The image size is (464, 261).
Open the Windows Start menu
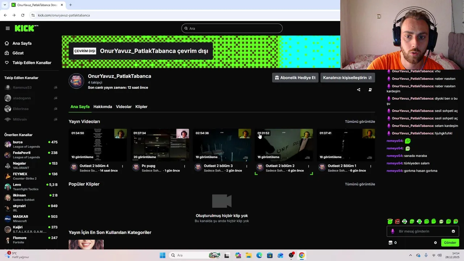coord(162,255)
